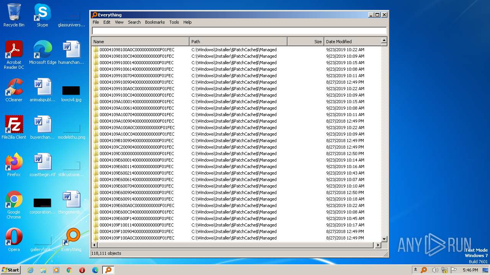Click Everything tray icon
Image resolution: width=490 pixels, height=275 pixels.
[x=424, y=270]
